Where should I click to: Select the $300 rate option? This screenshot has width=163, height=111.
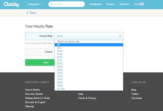tap(89, 70)
